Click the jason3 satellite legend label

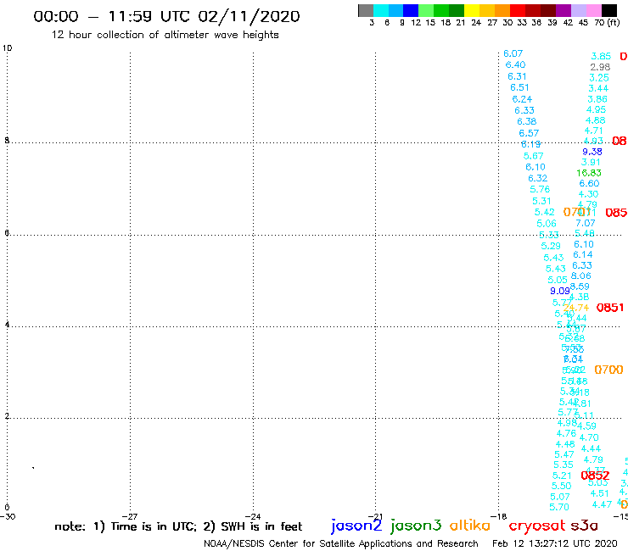[x=416, y=526]
